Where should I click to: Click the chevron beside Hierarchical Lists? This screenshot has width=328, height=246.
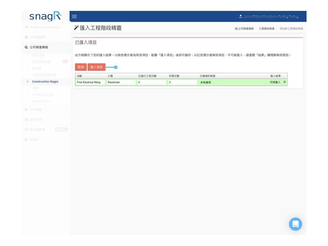[28, 94]
